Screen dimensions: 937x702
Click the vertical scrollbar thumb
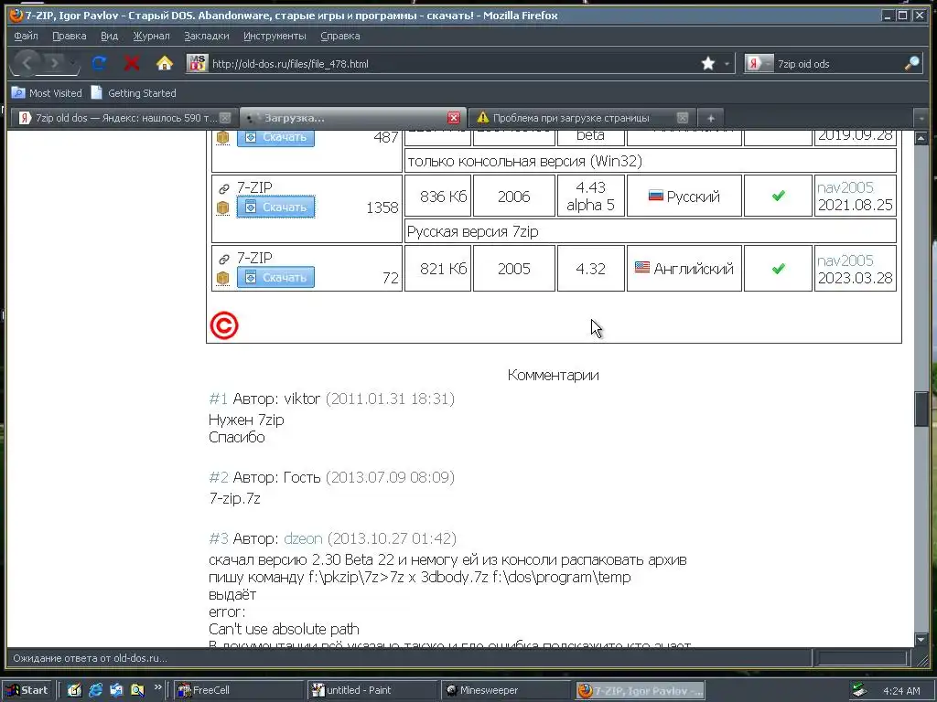coord(921,409)
